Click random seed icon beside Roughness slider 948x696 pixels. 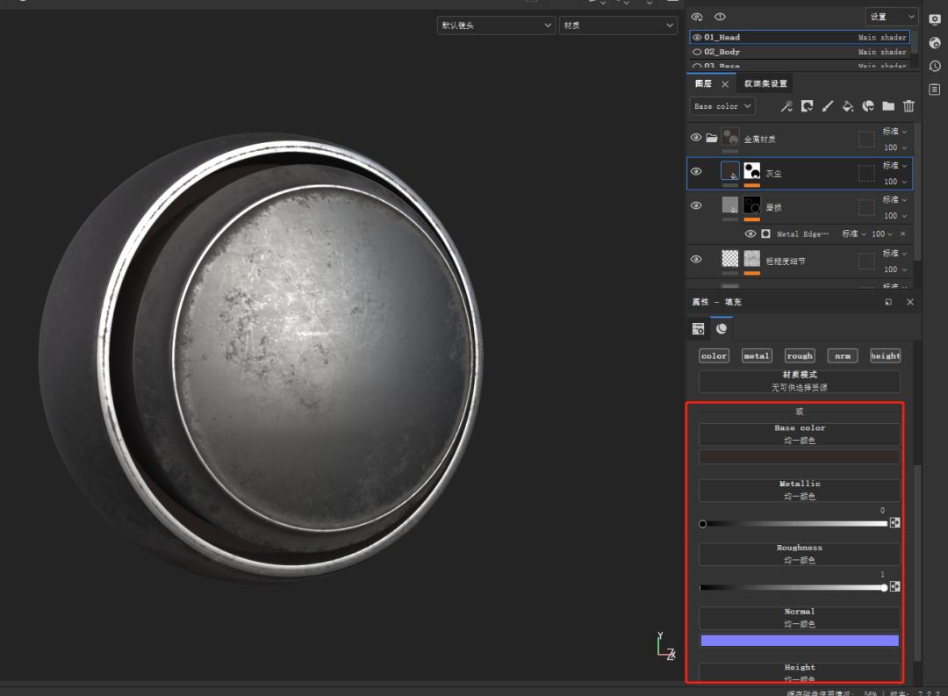click(x=894, y=586)
